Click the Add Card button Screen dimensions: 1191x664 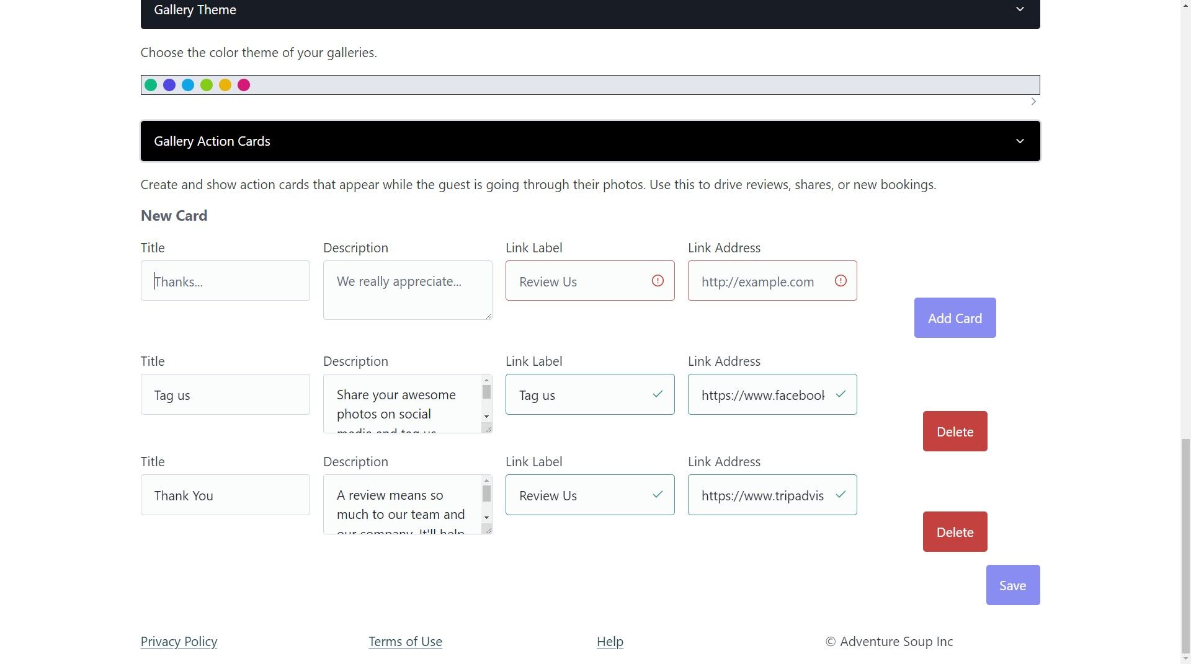tap(955, 318)
